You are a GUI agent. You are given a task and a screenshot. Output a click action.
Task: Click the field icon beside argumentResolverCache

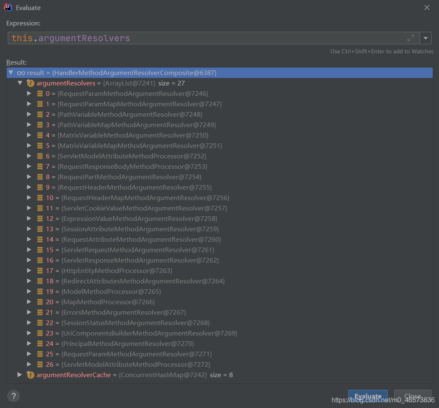click(30, 375)
